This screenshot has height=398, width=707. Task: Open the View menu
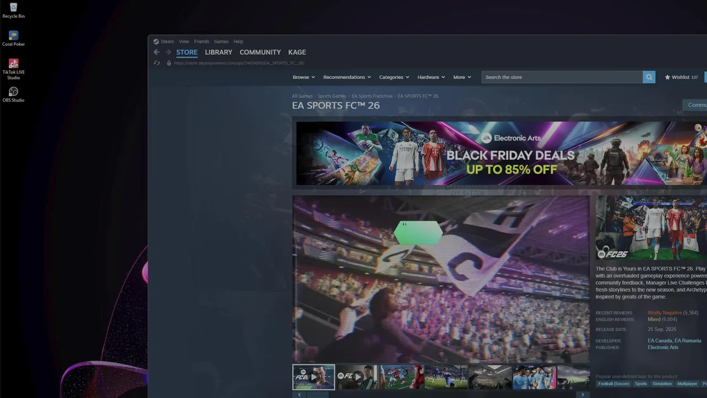[184, 41]
